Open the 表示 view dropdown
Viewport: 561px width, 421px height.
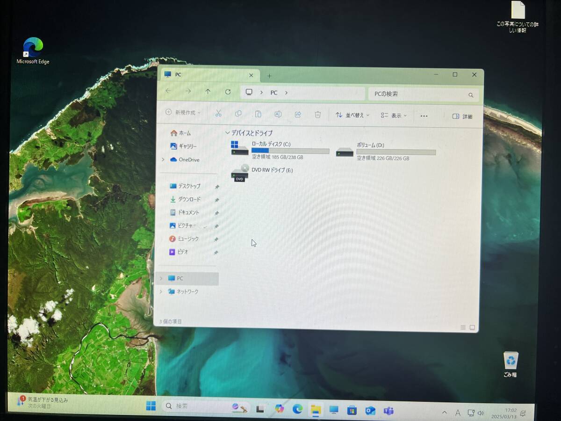(x=394, y=116)
